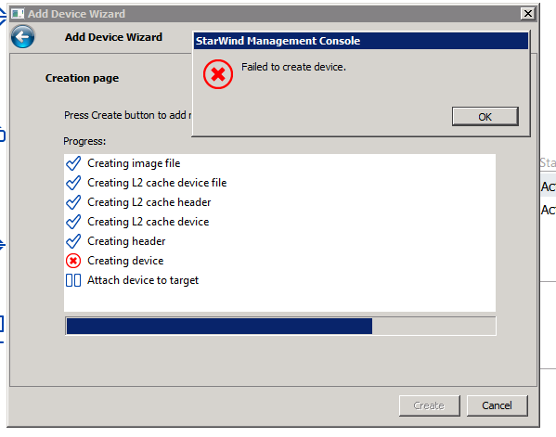
Task: Select the Creating image file step text
Action: (134, 163)
